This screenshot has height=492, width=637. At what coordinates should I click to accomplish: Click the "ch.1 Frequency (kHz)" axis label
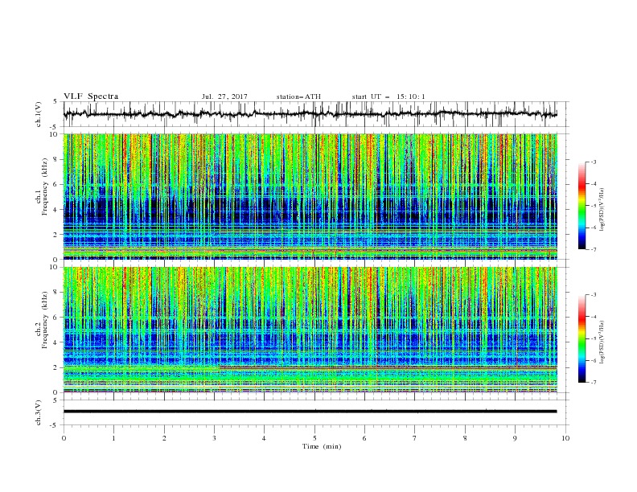tap(42, 196)
